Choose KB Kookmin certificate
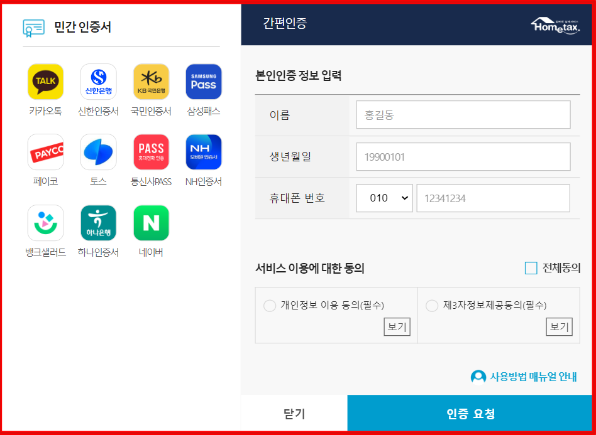Viewport: 596px width, 435px height. [x=151, y=82]
